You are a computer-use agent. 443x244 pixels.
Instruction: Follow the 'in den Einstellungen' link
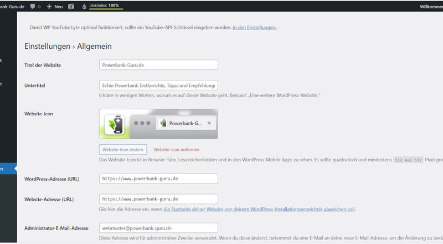tap(254, 28)
